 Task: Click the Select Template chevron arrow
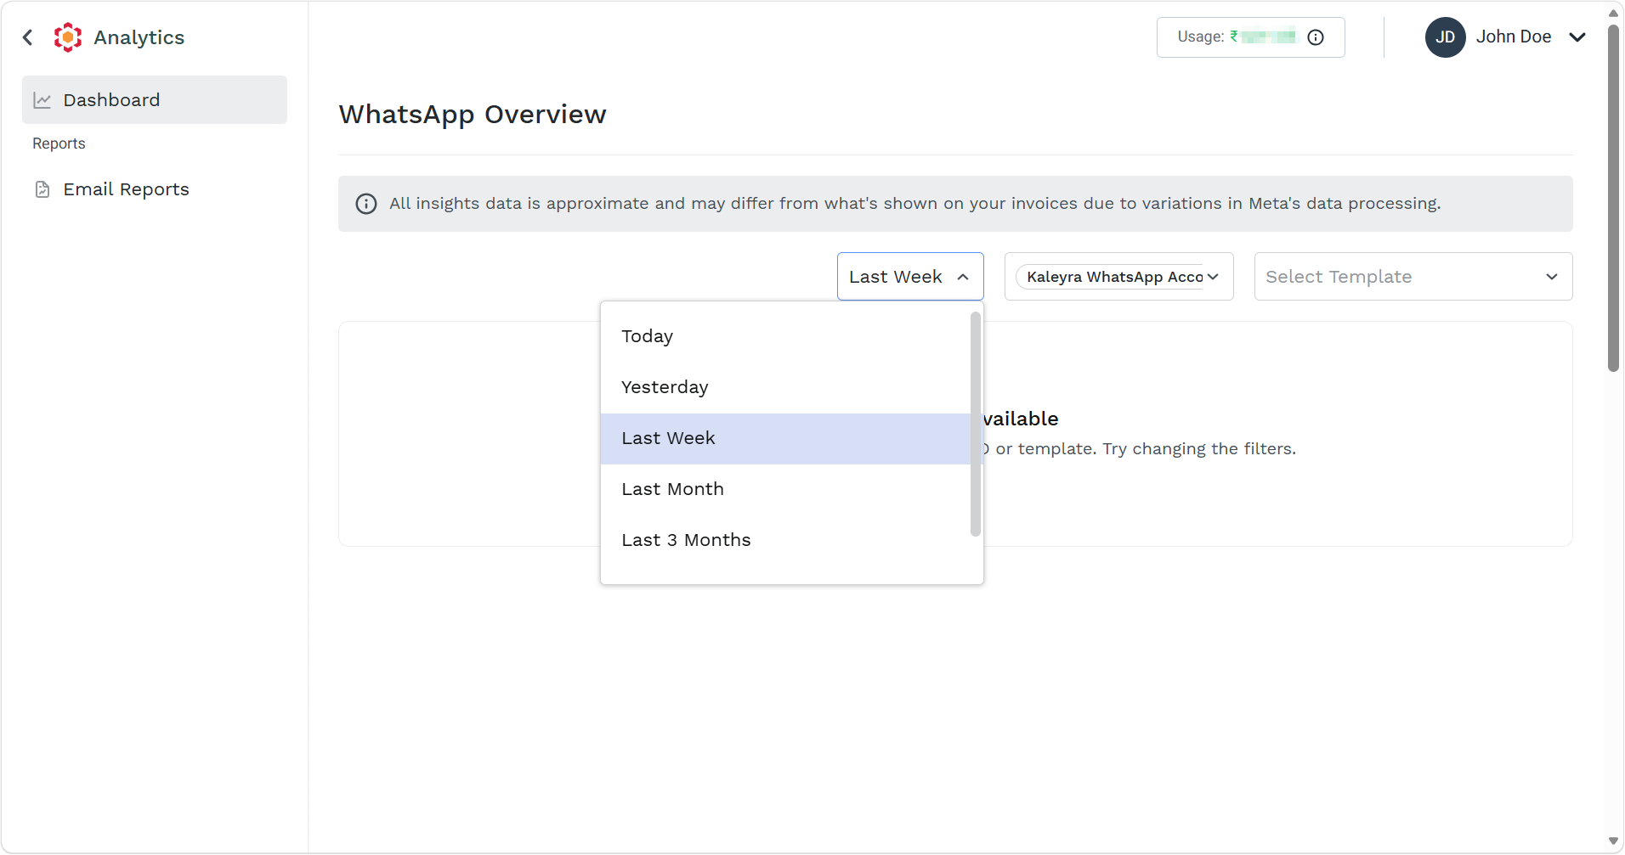point(1552,277)
